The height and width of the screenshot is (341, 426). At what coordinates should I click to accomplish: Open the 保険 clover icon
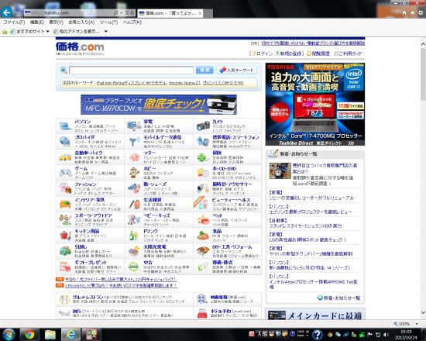202,157
